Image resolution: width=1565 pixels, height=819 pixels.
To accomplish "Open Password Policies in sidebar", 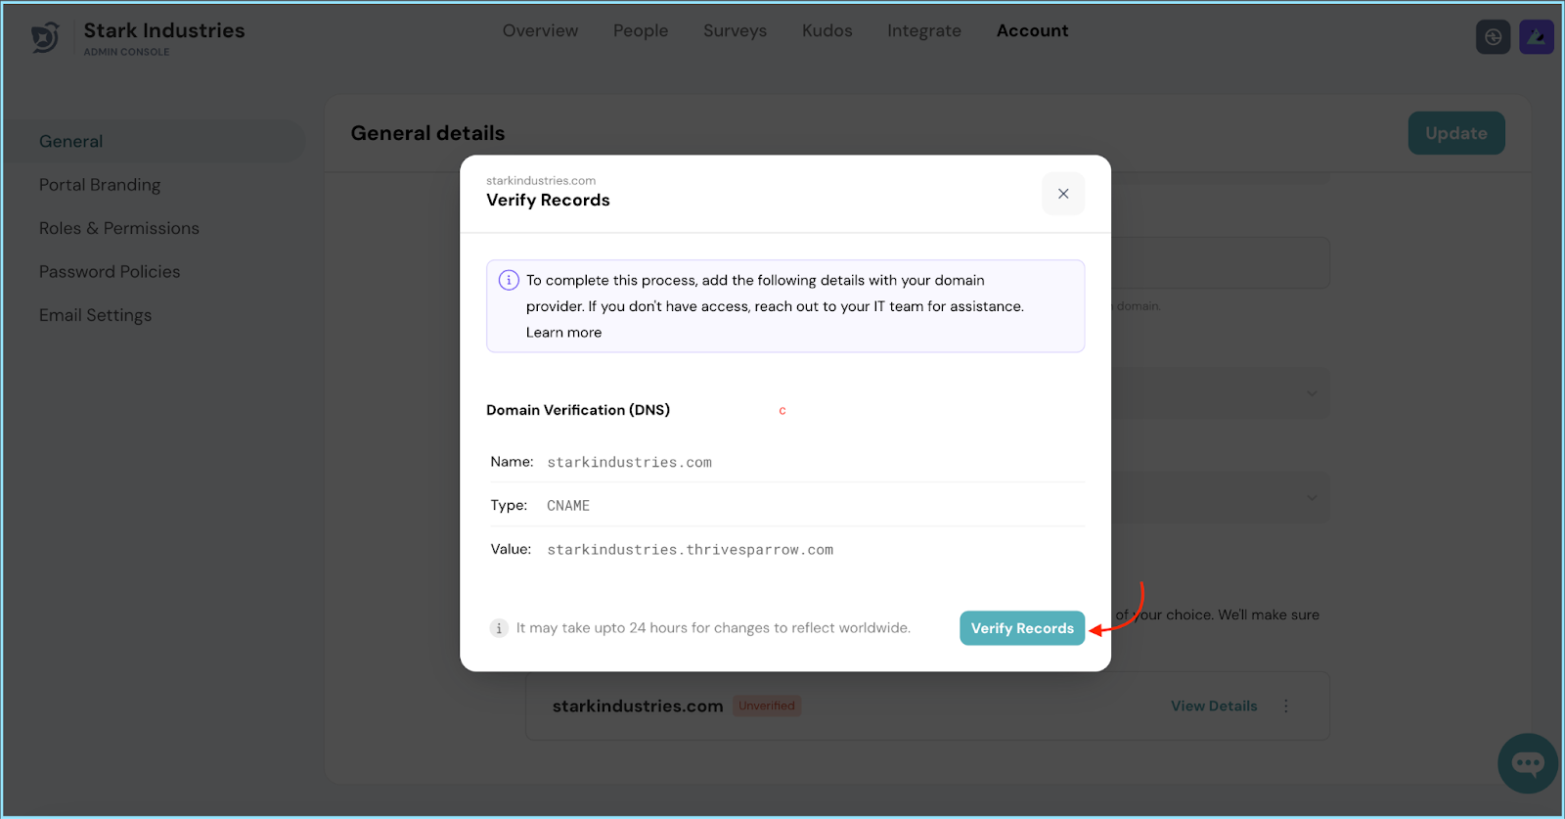I will point(110,271).
